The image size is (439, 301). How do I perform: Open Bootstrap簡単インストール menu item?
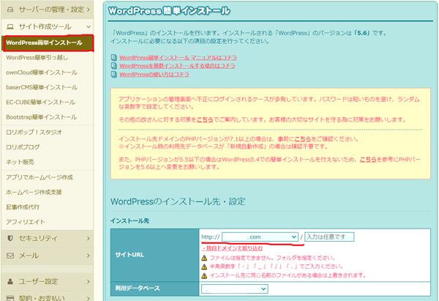(42, 117)
